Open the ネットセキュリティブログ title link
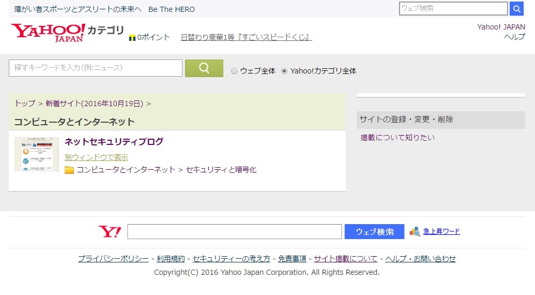This screenshot has height=295, width=535. tap(114, 141)
